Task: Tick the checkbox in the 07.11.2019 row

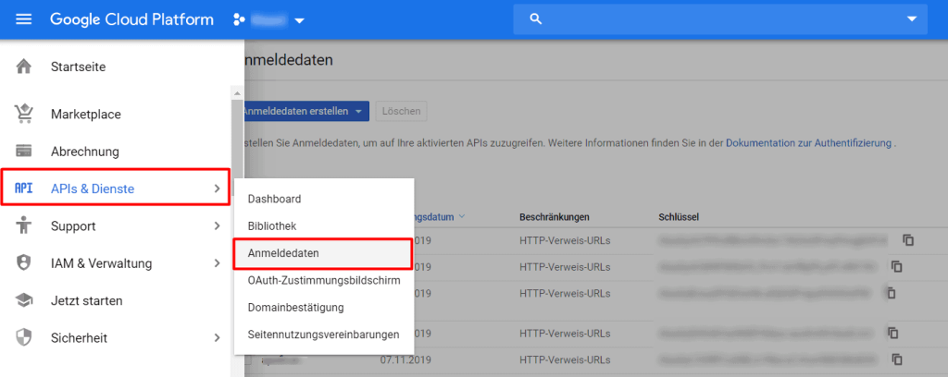Action: pyautogui.click(x=248, y=360)
